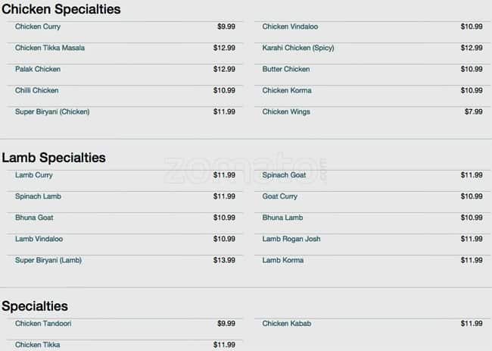The width and height of the screenshot is (492, 351).
Task: Open the Lamb Curry menu item
Action: point(34,176)
